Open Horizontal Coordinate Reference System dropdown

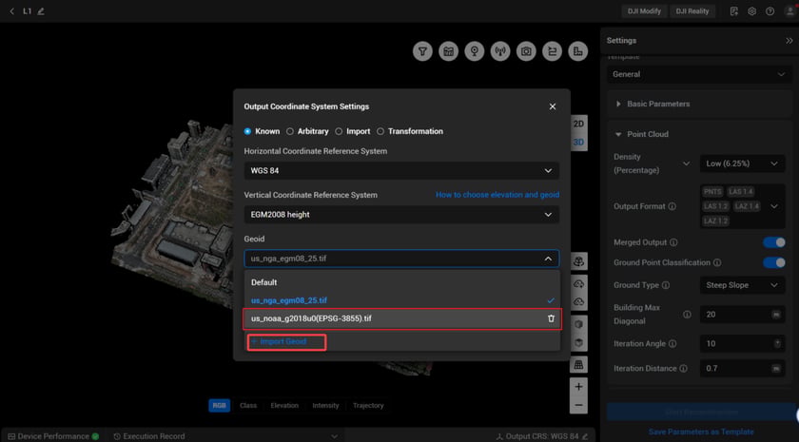(401, 170)
